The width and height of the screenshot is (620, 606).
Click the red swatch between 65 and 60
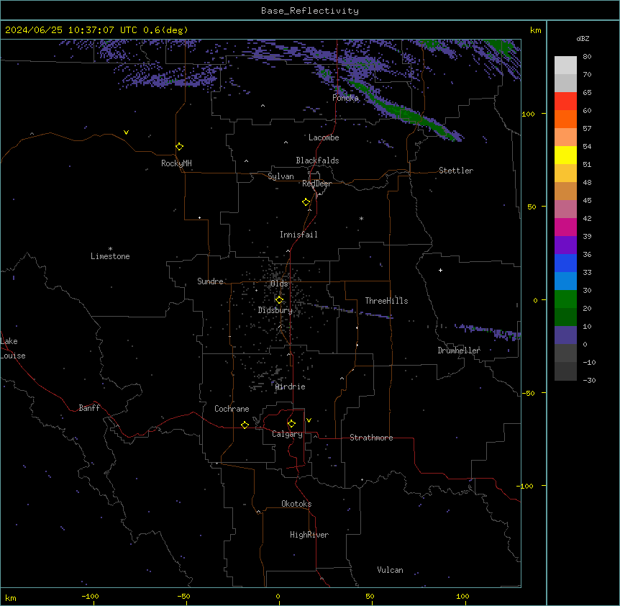click(565, 101)
